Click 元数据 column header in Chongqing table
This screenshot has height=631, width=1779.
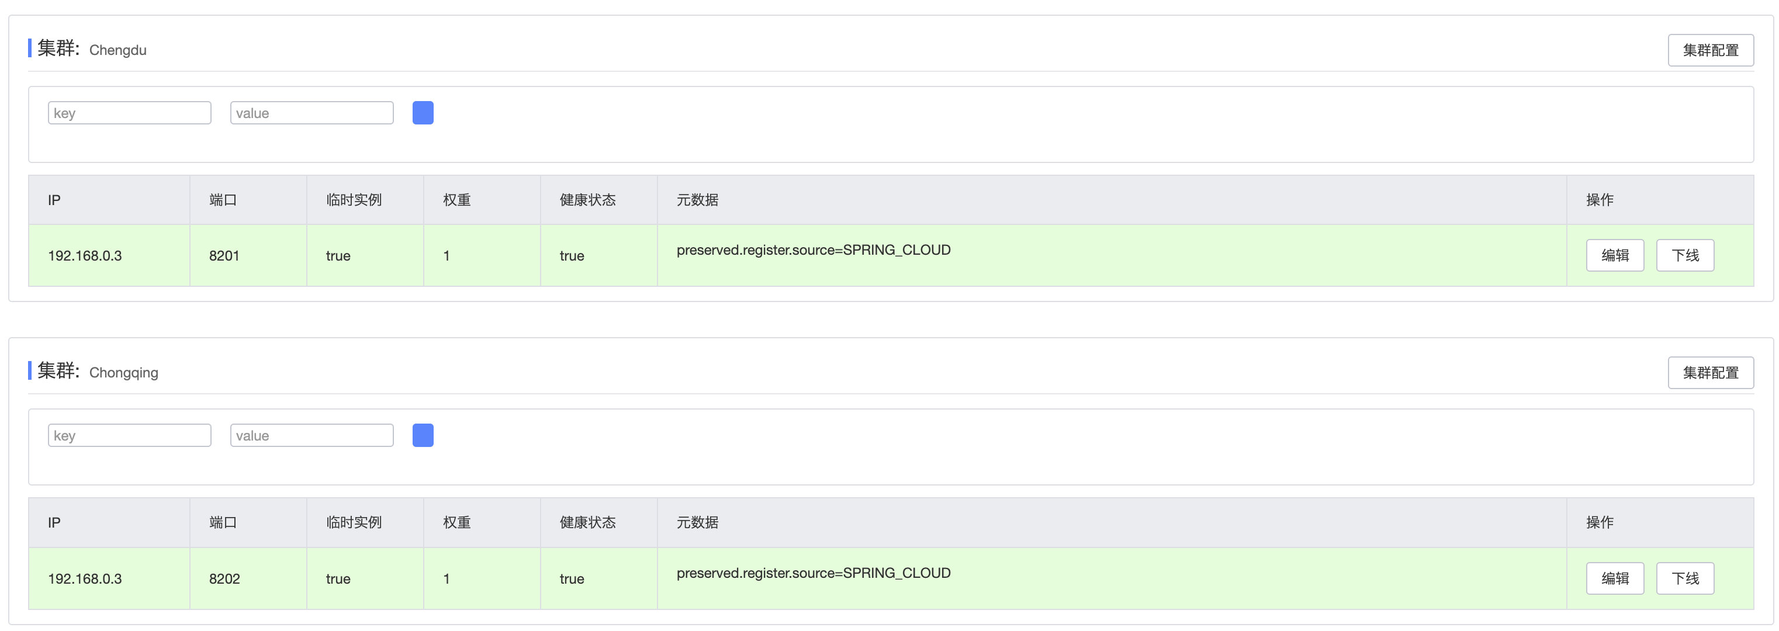[x=697, y=522]
